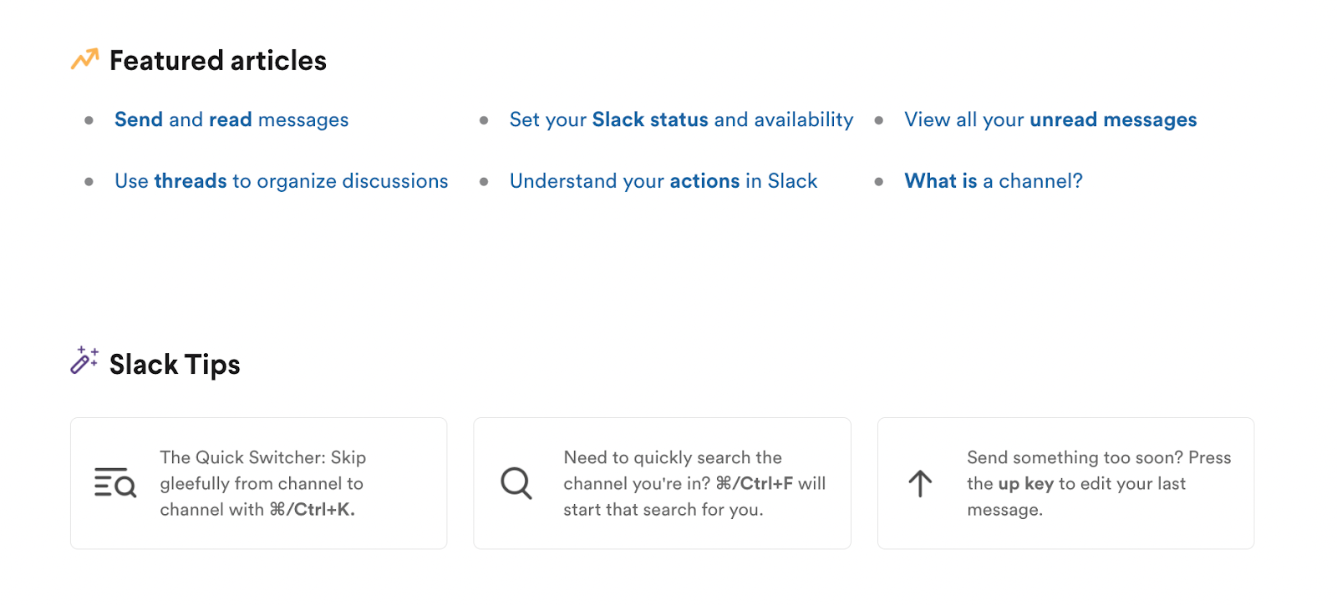Click the 'Slack Tips' heading
Viewport: 1337px width, 605px height.
coord(175,365)
